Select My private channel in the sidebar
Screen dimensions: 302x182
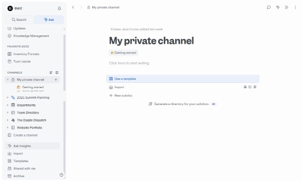coord(30,79)
